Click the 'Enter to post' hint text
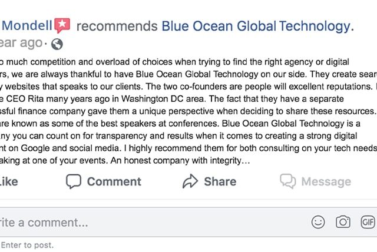 pos(27,246)
